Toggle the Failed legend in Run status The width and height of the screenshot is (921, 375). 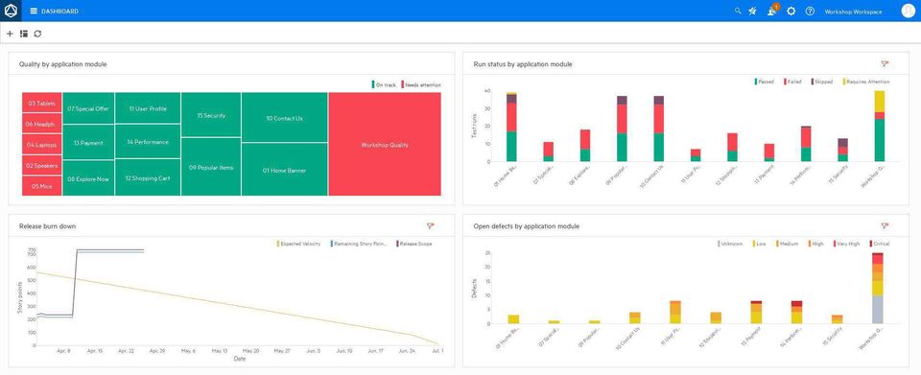pyautogui.click(x=792, y=82)
